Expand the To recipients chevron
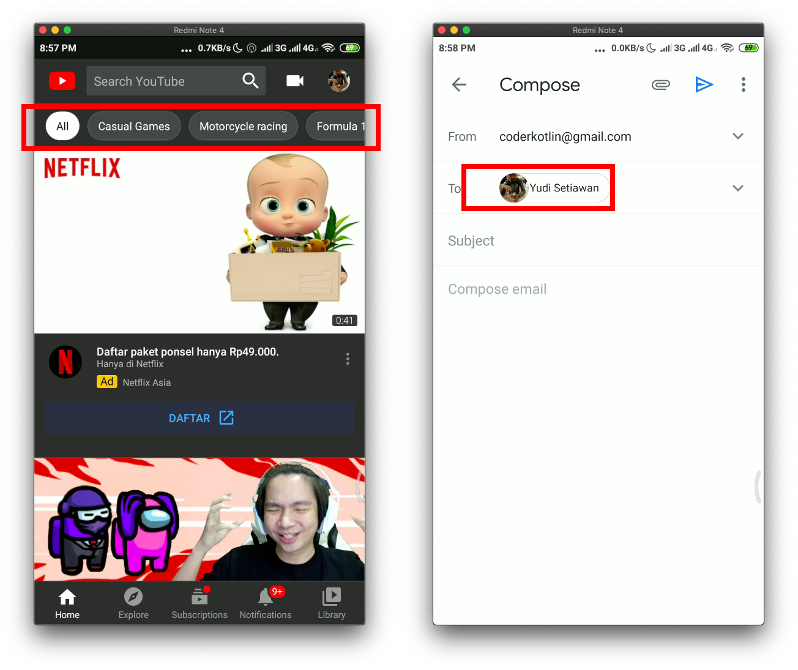The image size is (798, 670). pyautogui.click(x=737, y=188)
